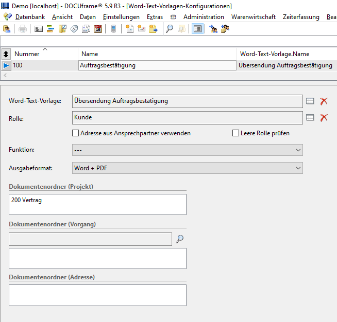Click the Dokumentenordner (Vorgang) search input

pos(90,239)
